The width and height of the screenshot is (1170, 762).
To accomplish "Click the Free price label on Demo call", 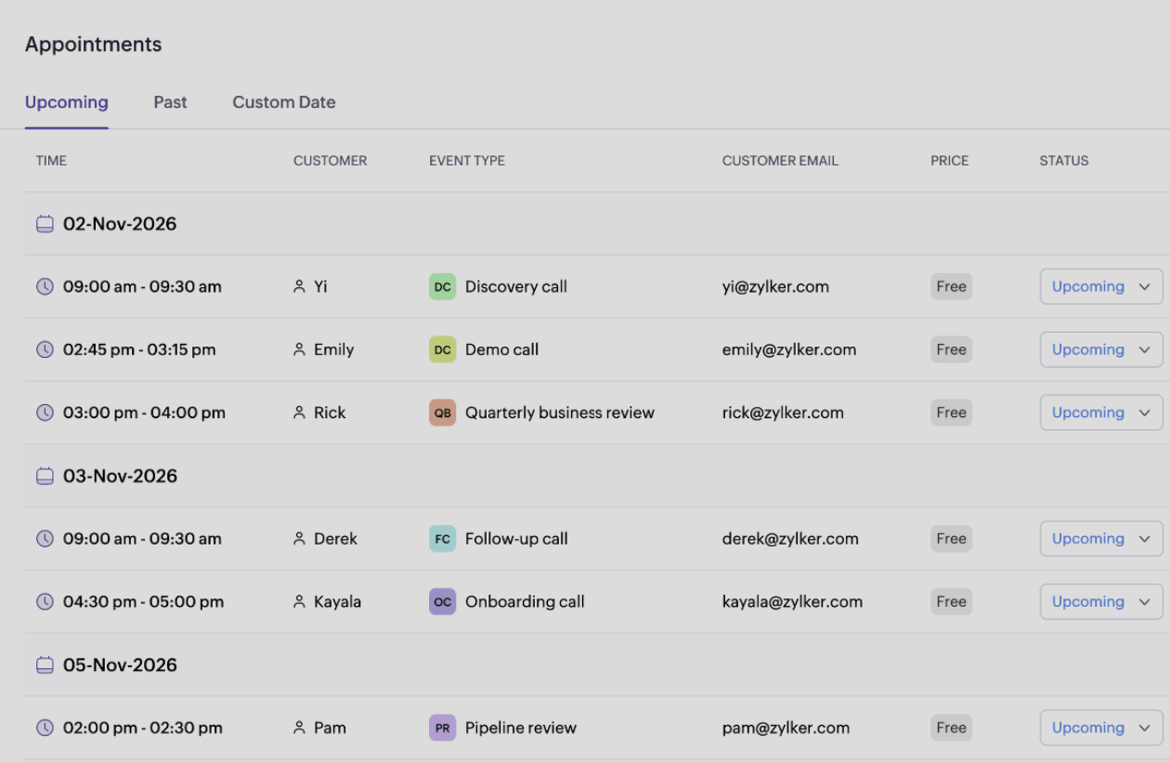I will click(950, 349).
